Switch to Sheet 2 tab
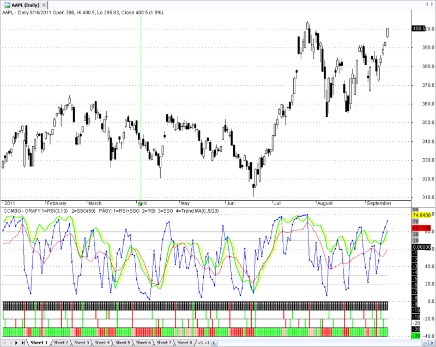The width and height of the screenshot is (436, 347). (x=60, y=343)
